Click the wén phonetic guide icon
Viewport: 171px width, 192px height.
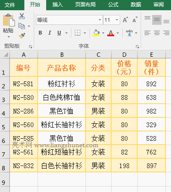[129, 33]
